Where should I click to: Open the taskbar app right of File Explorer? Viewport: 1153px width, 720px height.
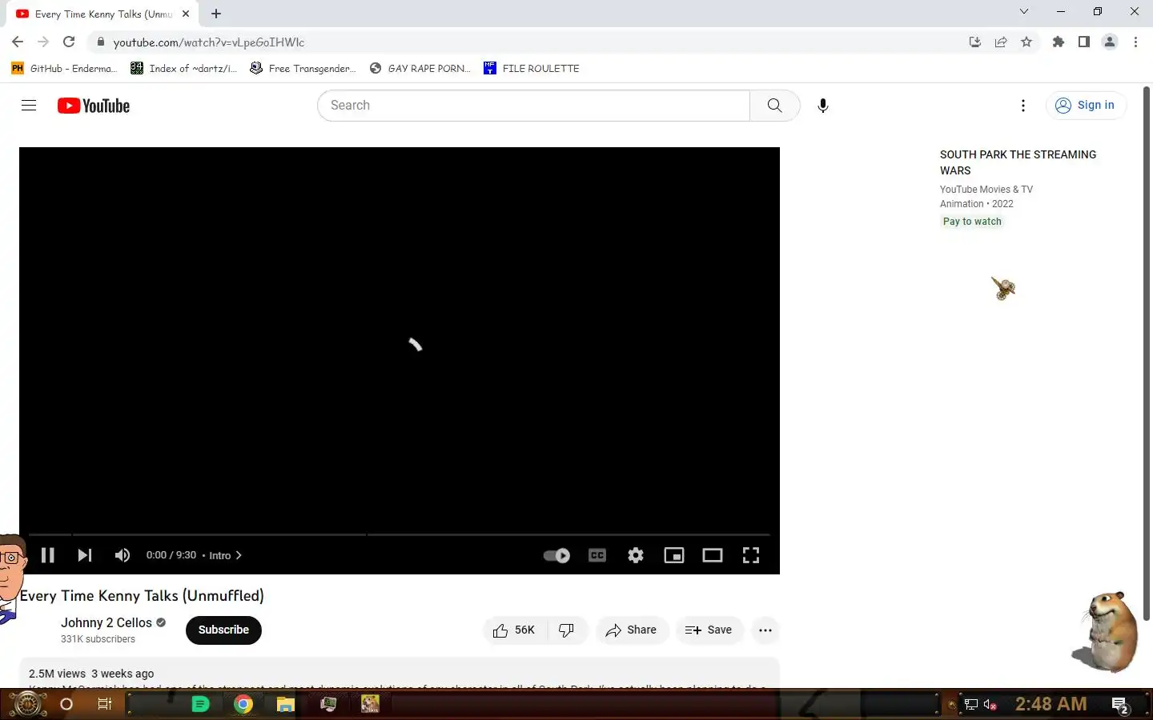click(x=328, y=704)
